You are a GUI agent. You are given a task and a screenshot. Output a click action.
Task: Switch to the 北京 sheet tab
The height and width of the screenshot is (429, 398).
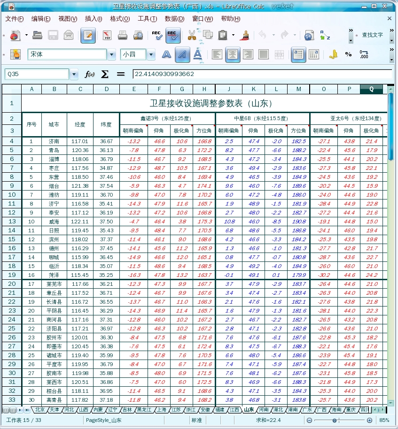[x=40, y=410]
